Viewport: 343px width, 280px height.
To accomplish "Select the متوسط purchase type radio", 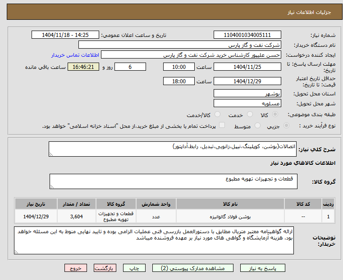I will [257, 125].
